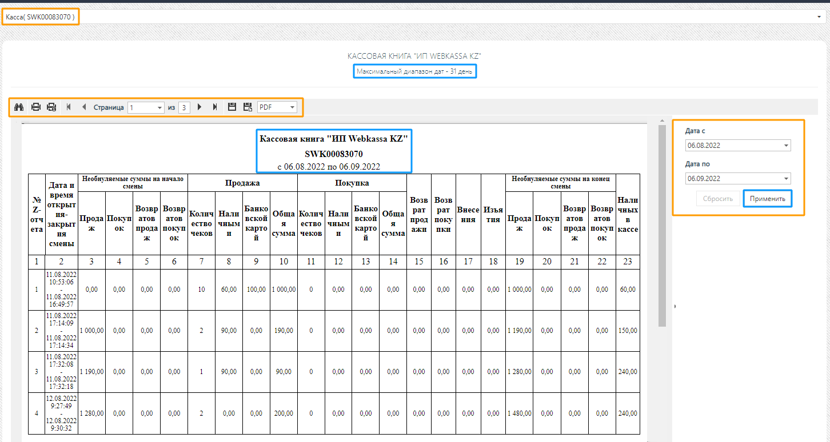
Task: Click the binoculars search icon
Action: point(18,107)
